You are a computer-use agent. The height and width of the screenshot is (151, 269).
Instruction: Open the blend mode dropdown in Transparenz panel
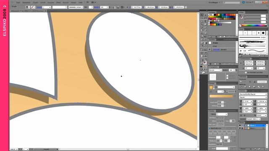click(x=216, y=70)
